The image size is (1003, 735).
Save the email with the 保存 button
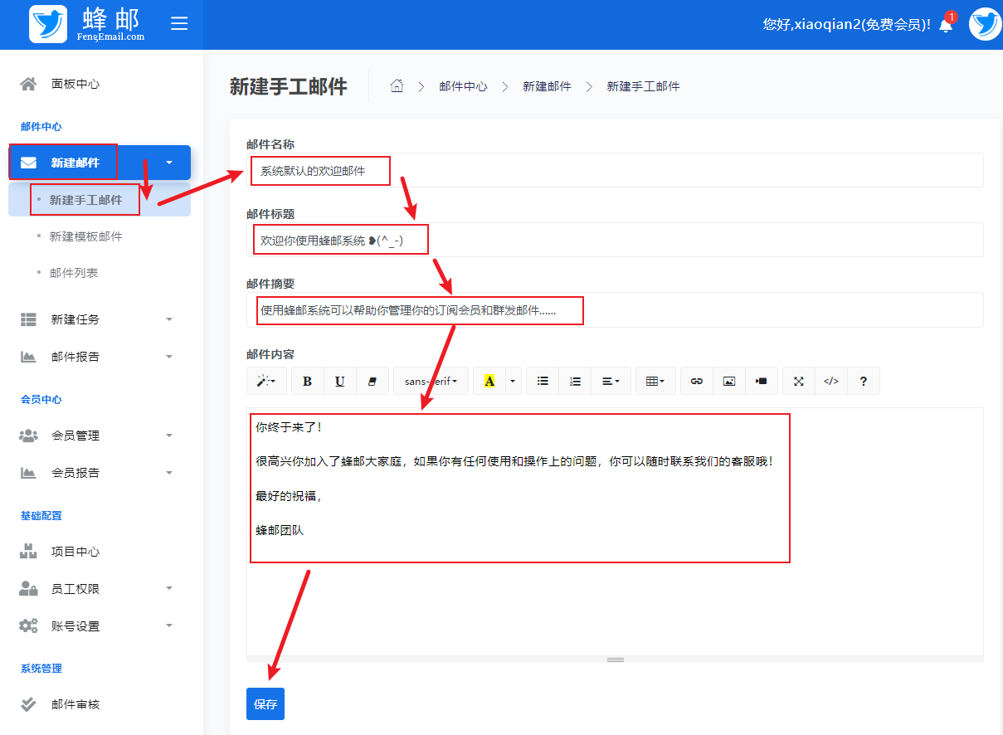point(265,703)
